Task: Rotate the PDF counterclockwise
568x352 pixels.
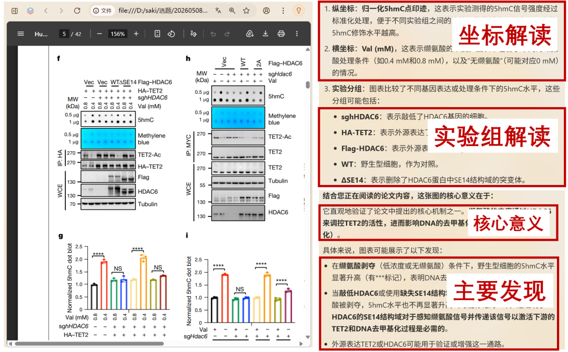Action: coord(171,34)
